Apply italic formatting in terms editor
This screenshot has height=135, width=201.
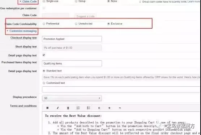coord(58,108)
